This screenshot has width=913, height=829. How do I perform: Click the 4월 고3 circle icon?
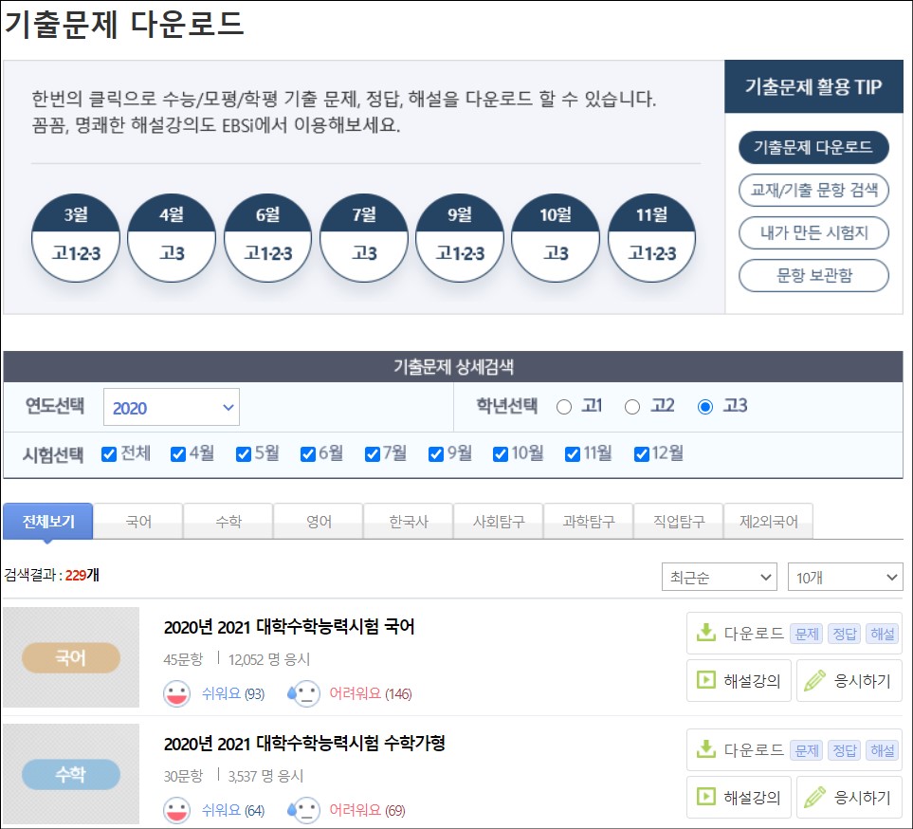coord(172,238)
